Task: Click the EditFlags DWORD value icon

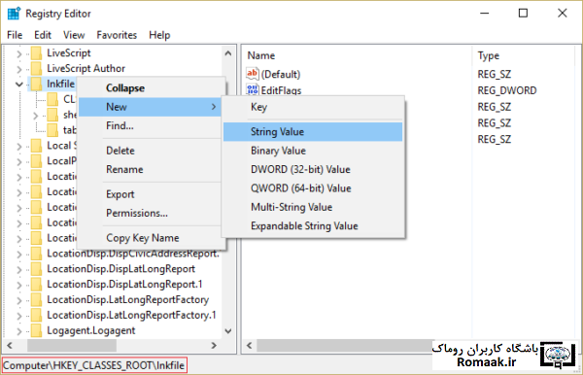Action: point(252,90)
